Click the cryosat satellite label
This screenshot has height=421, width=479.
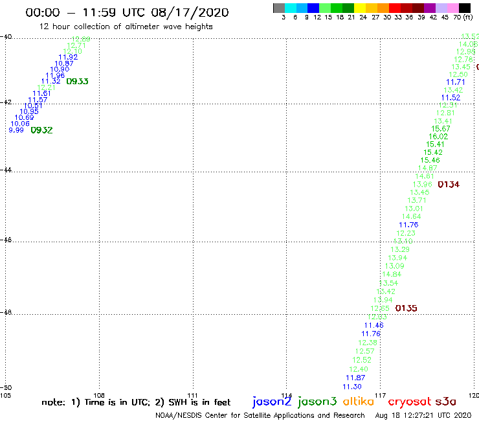coord(409,402)
